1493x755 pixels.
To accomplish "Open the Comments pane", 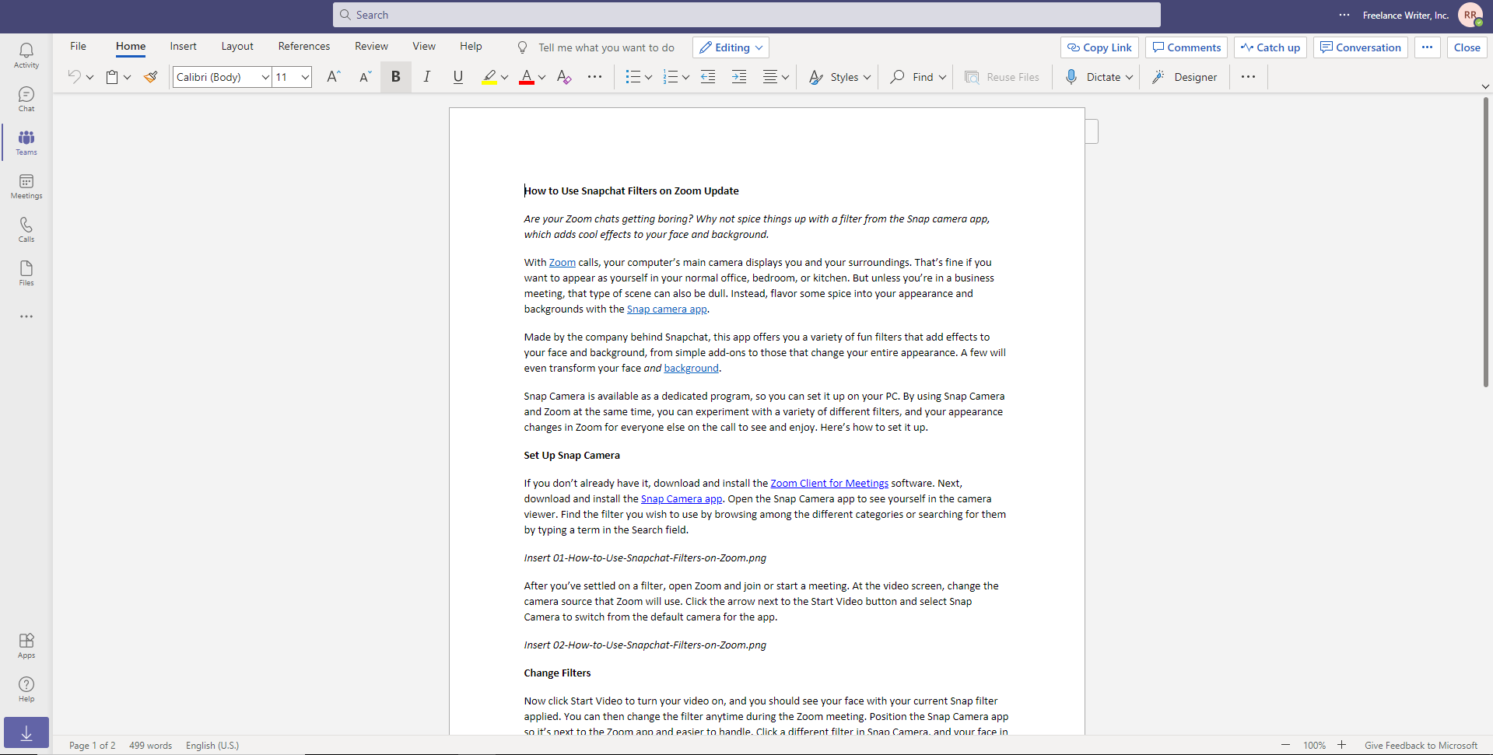I will 1186,47.
